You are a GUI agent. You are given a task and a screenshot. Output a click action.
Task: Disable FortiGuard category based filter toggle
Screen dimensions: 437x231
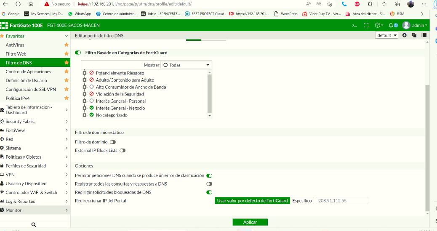point(78,53)
